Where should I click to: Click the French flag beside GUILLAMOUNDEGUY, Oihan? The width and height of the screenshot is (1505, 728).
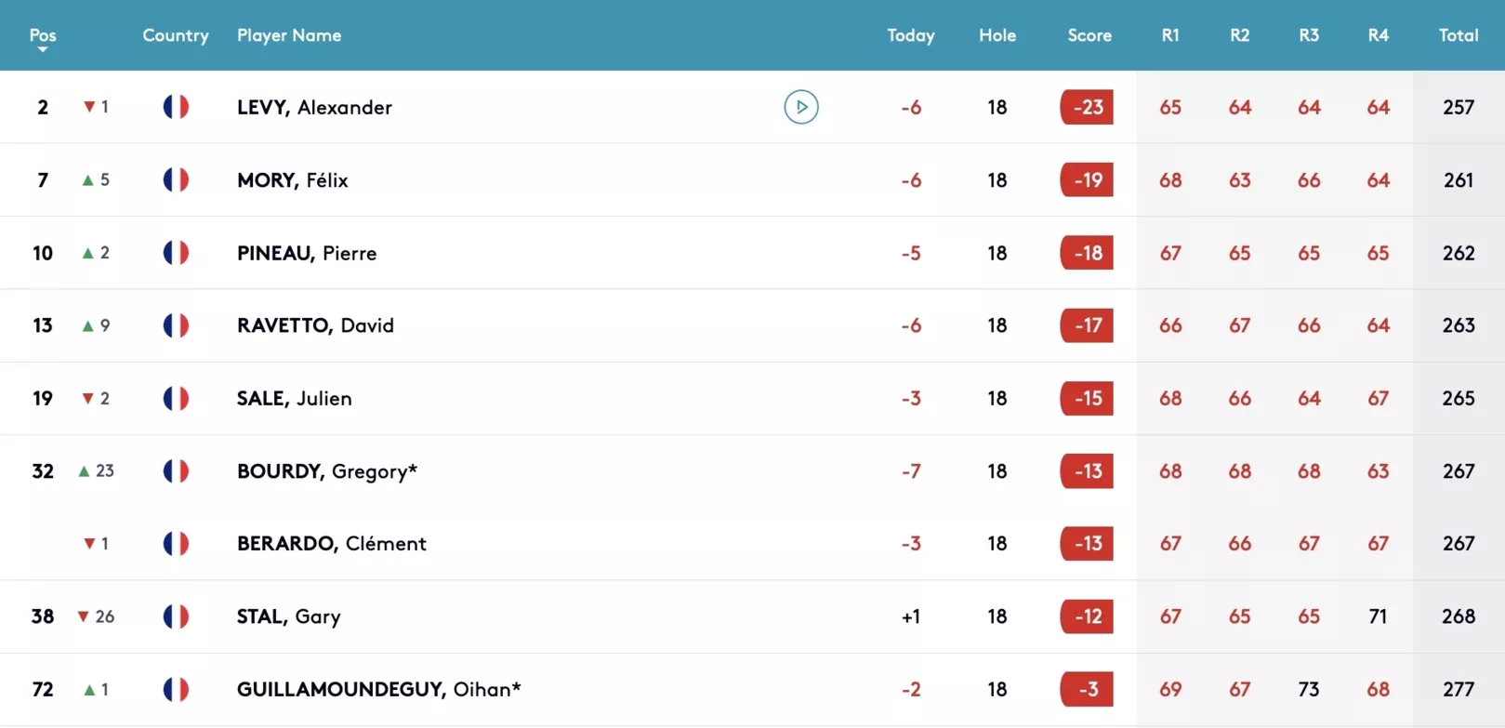coord(176,689)
